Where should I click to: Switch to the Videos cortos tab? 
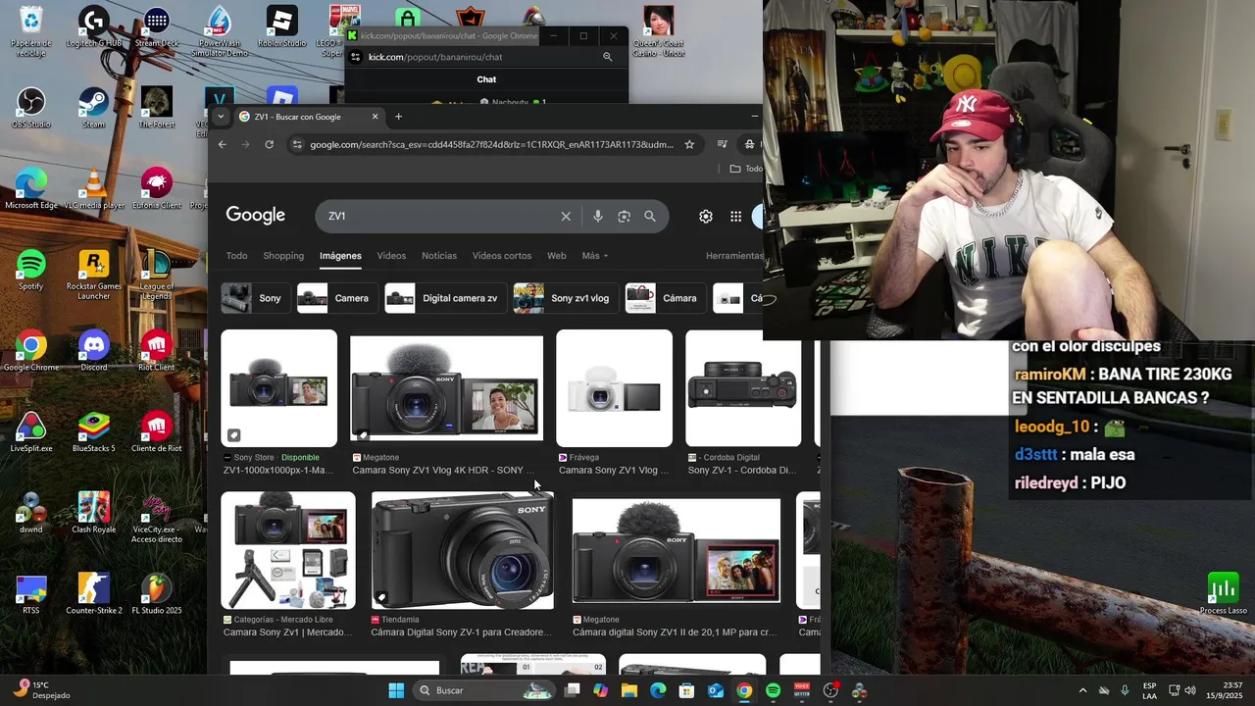(502, 256)
